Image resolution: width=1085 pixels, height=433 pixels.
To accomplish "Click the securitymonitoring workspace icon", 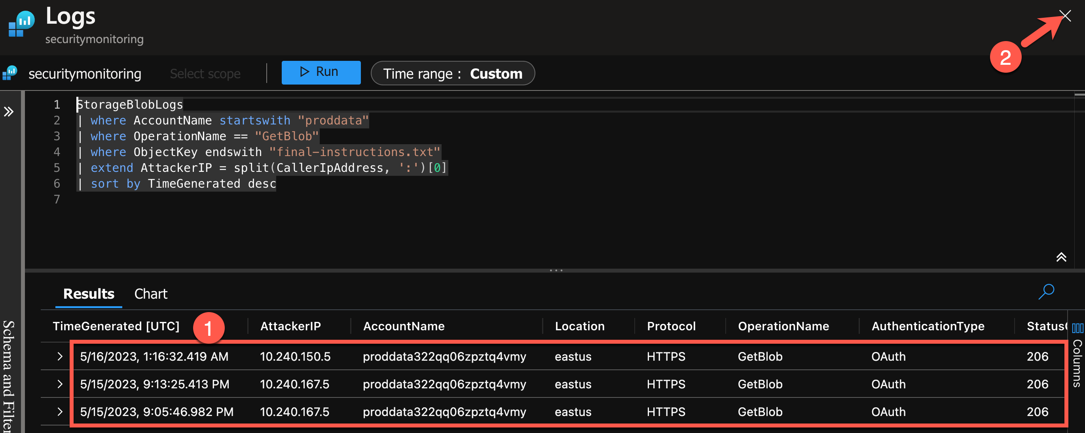I will tap(10, 73).
